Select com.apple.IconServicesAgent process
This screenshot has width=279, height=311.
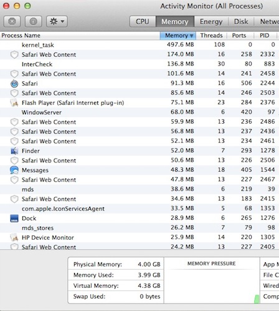click(139, 209)
